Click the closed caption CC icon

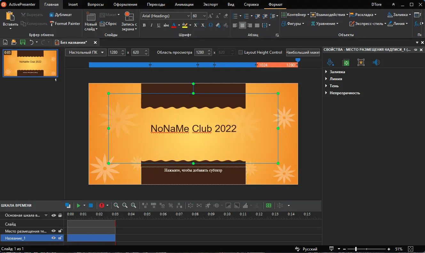tap(269, 205)
